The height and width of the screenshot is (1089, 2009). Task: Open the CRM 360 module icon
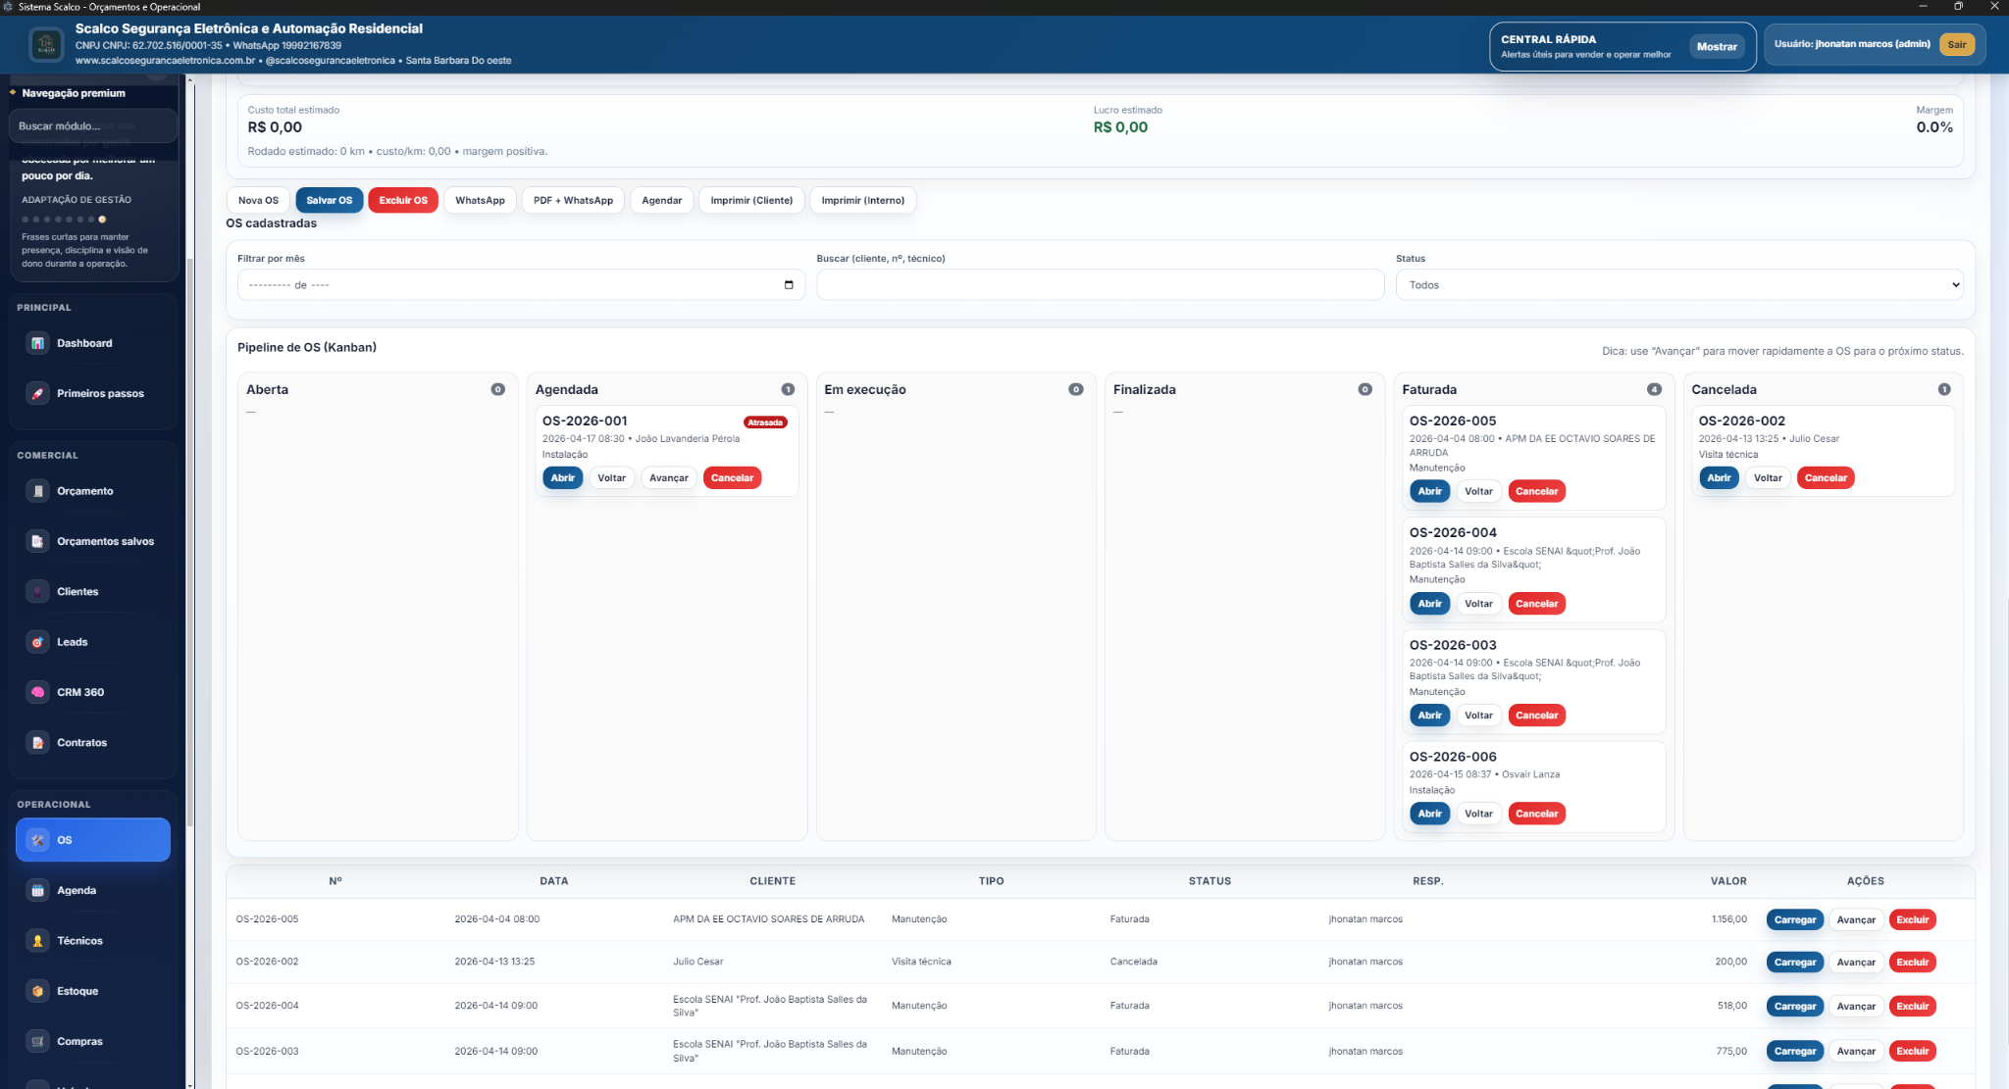click(x=37, y=691)
